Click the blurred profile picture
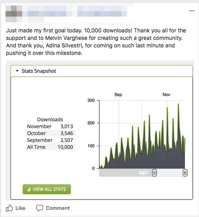This screenshot has height=217, width=199. (x=14, y=14)
